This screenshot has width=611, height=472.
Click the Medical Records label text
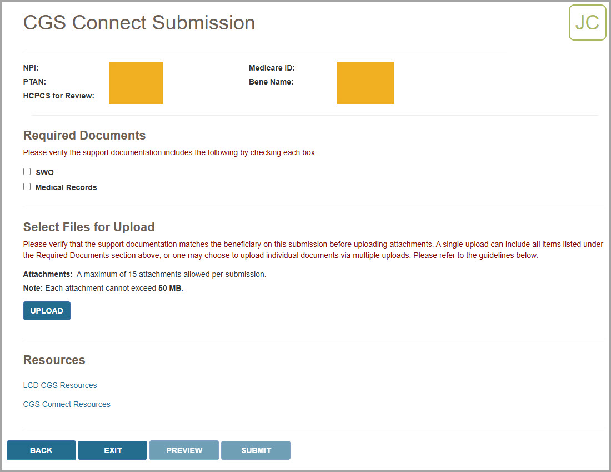66,187
